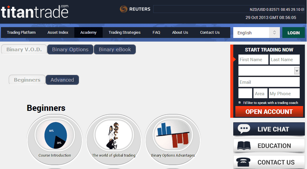Focus the Area code field

260,93
